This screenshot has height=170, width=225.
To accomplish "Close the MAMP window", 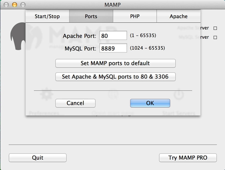I will (x=6, y=4).
